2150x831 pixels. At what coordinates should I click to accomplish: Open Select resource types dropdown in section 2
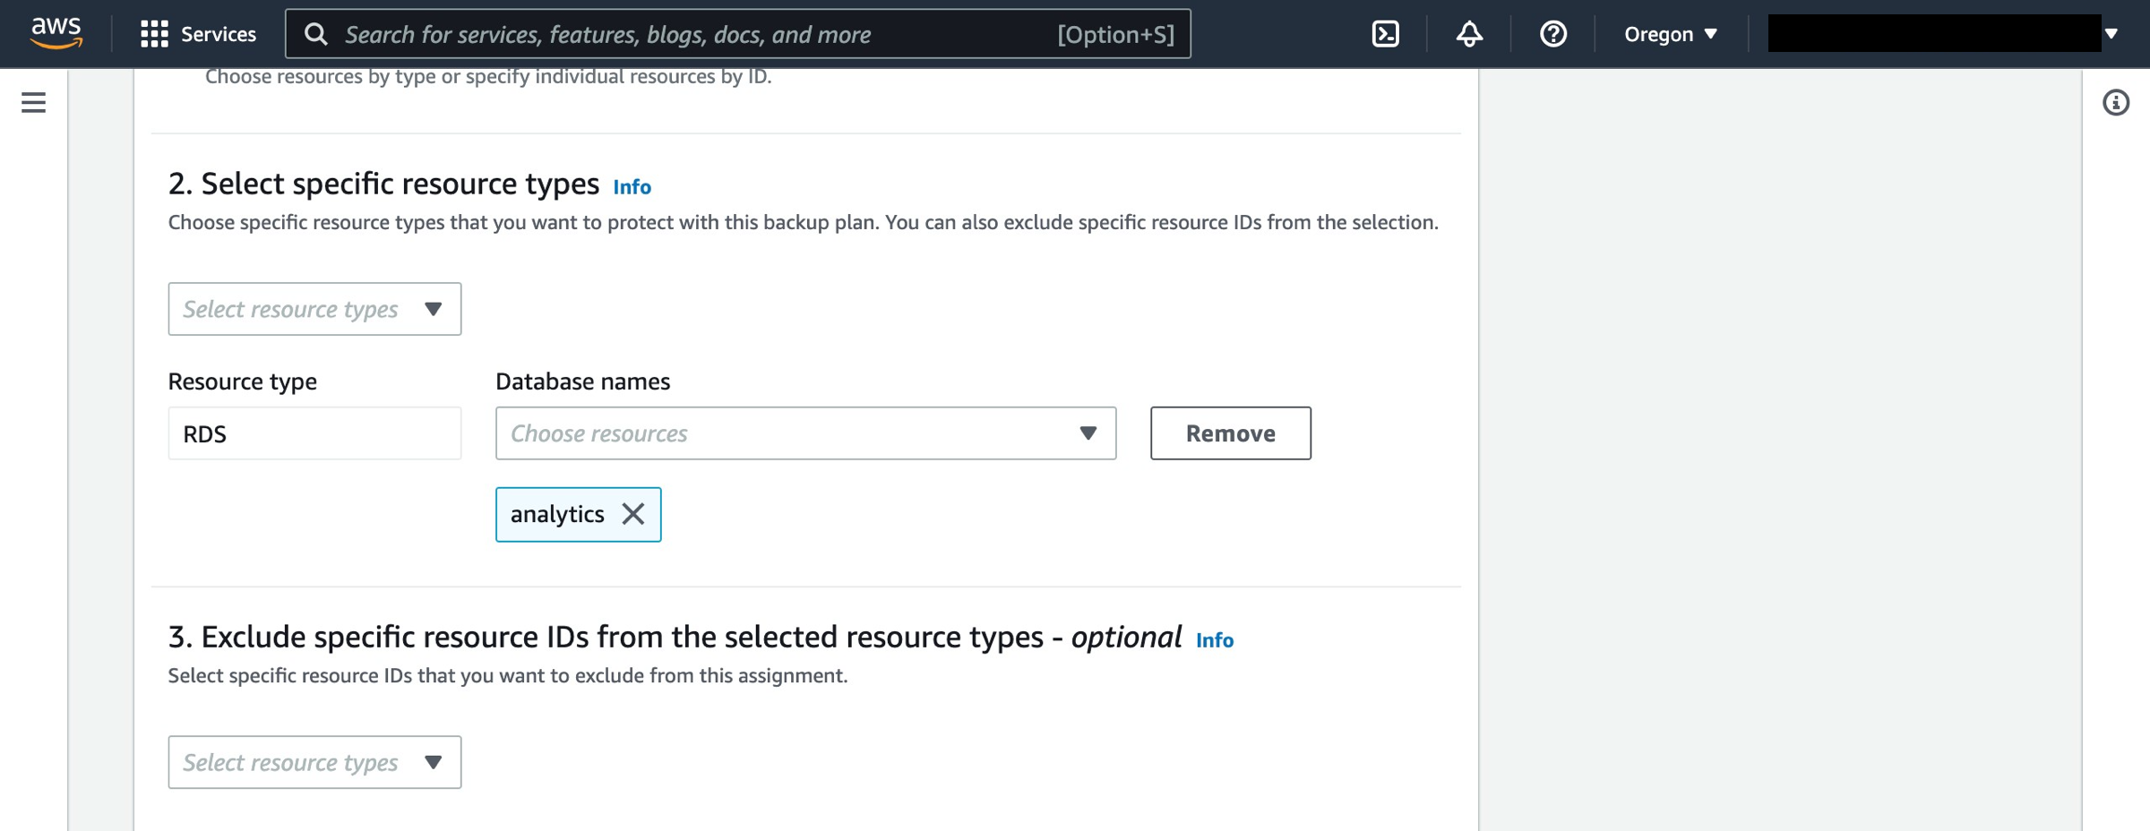pyautogui.click(x=314, y=309)
